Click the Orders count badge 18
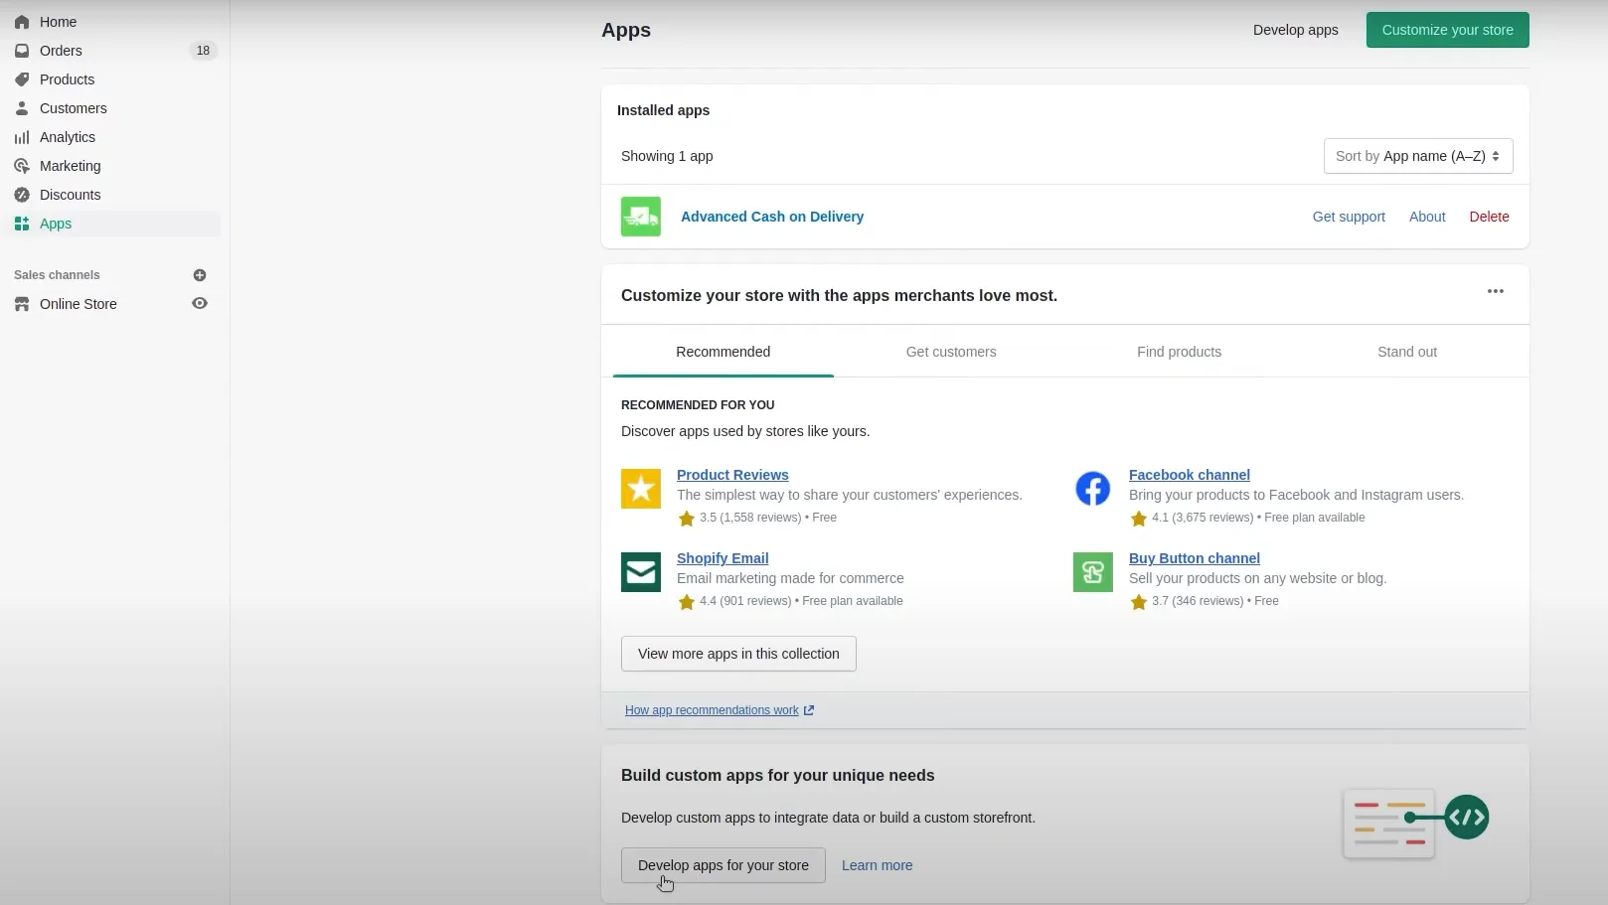Image resolution: width=1608 pixels, height=905 pixels. (x=203, y=51)
